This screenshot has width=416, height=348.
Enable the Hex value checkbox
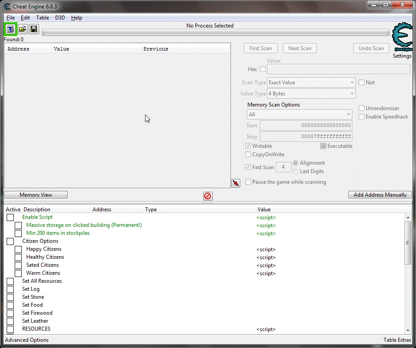[x=262, y=69]
